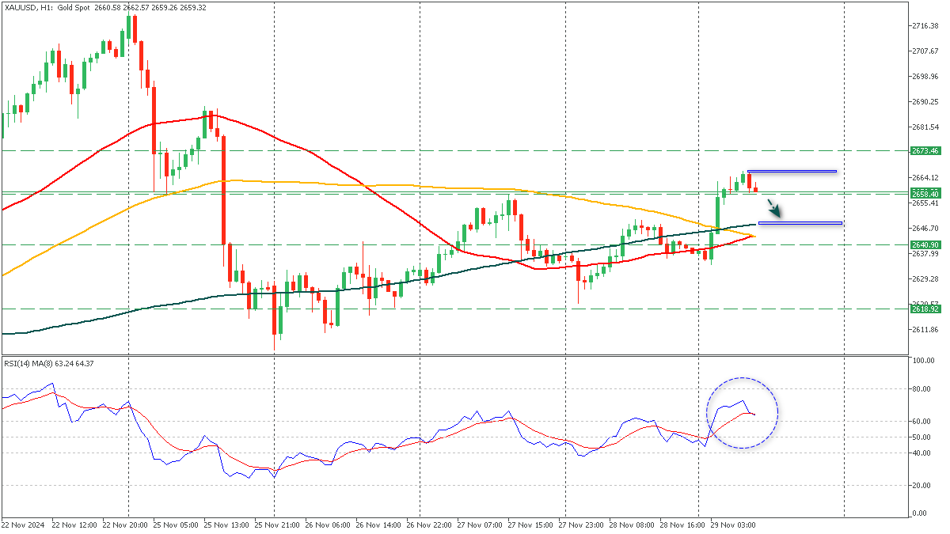The width and height of the screenshot is (950, 534).
Task: Click the RSI scale 60.00 value
Action: point(921,422)
